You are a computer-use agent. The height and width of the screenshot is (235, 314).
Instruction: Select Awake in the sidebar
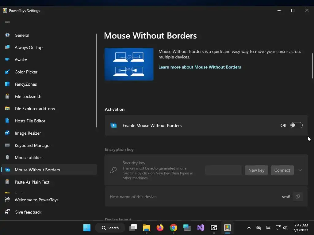tap(49, 60)
